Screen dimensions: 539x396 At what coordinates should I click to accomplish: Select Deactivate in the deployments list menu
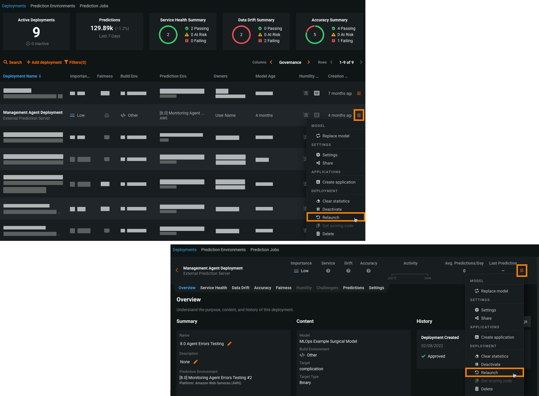coord(332,209)
